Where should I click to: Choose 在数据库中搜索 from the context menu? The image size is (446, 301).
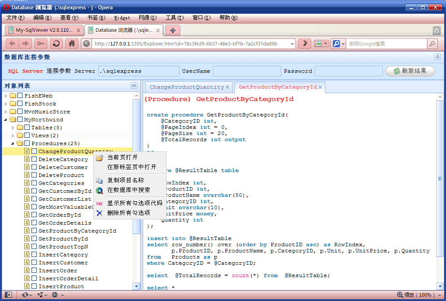pyautogui.click(x=130, y=190)
